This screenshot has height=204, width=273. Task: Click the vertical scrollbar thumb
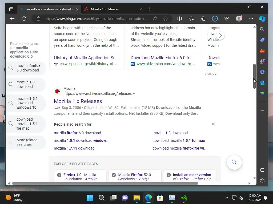coord(254,76)
